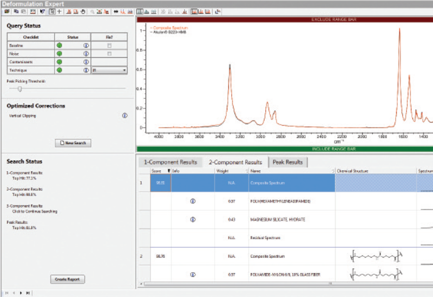The image size is (433, 297).
Task: Tick the Noise fix checkbox
Action: click(110, 54)
